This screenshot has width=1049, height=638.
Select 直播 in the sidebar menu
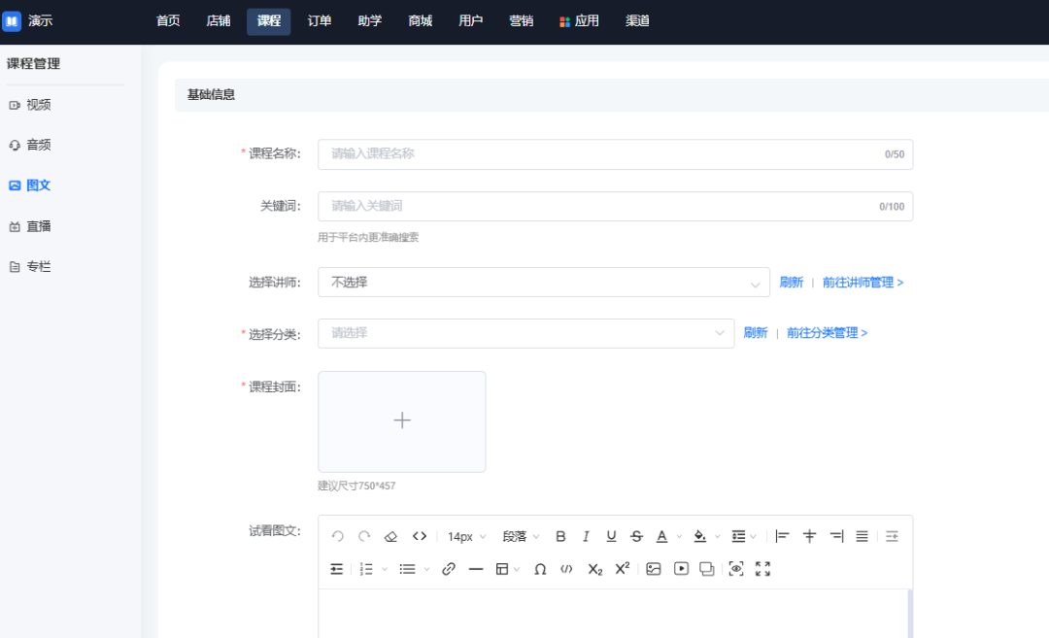tap(39, 226)
